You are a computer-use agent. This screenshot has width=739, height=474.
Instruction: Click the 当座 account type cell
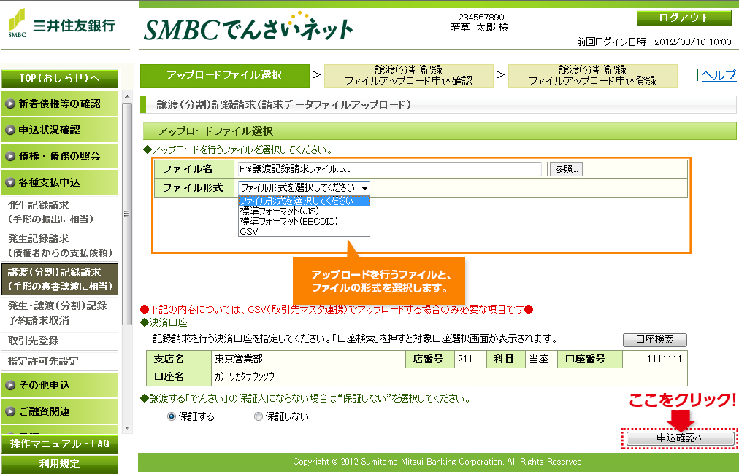(x=541, y=360)
